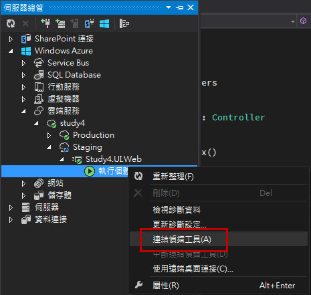Click the green play icon on selected instance
311x295 pixels.
pos(90,171)
